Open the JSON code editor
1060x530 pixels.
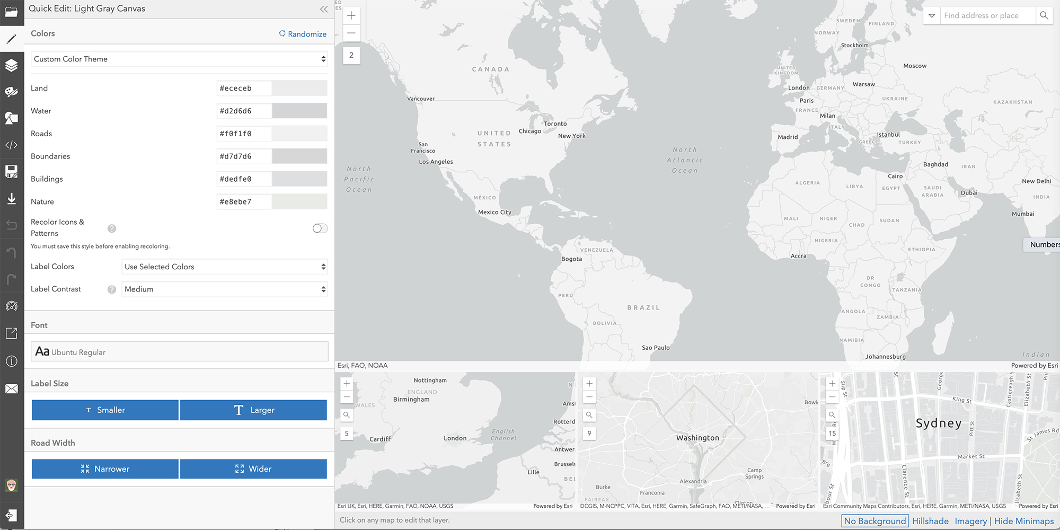click(12, 145)
